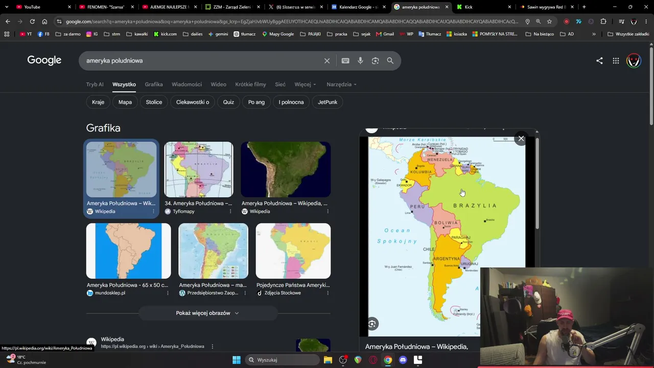Bookmark this page with the star icon

pyautogui.click(x=549, y=21)
